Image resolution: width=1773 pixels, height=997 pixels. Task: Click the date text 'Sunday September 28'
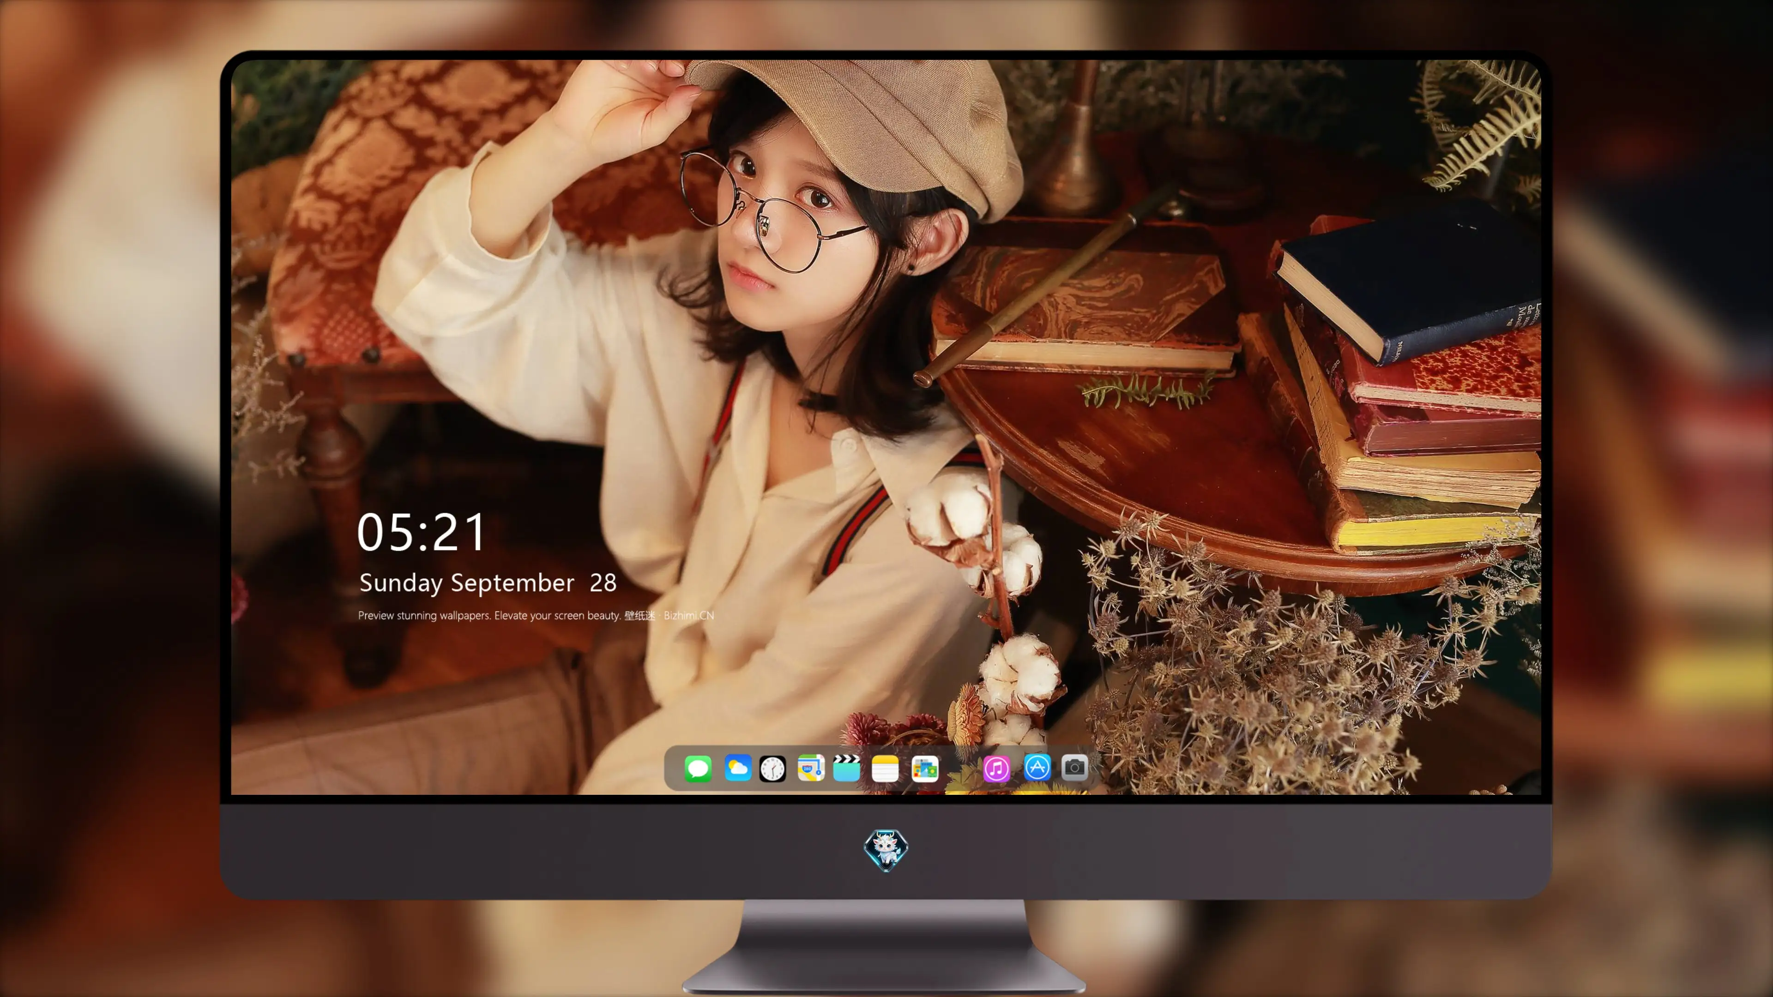488,583
